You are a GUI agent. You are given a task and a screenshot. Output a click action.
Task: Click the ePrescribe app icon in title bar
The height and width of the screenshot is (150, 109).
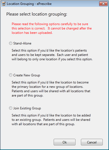tap(4, 4)
